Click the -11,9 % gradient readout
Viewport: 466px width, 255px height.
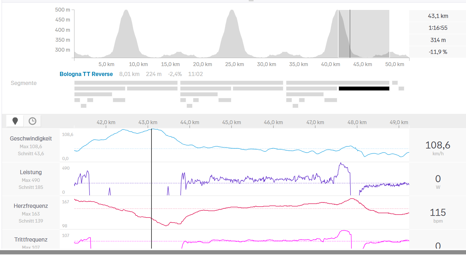point(438,52)
